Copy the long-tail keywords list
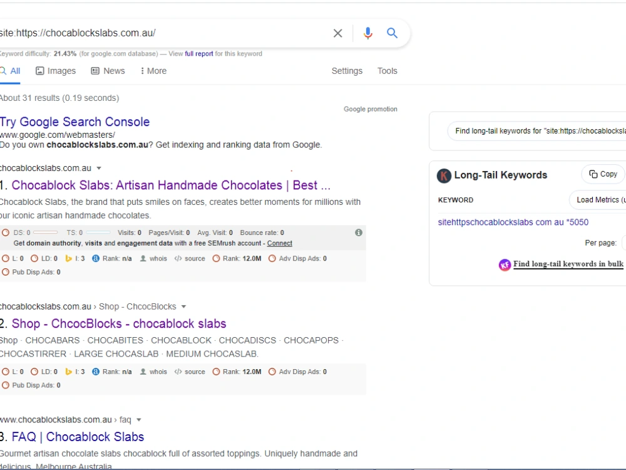 603,174
